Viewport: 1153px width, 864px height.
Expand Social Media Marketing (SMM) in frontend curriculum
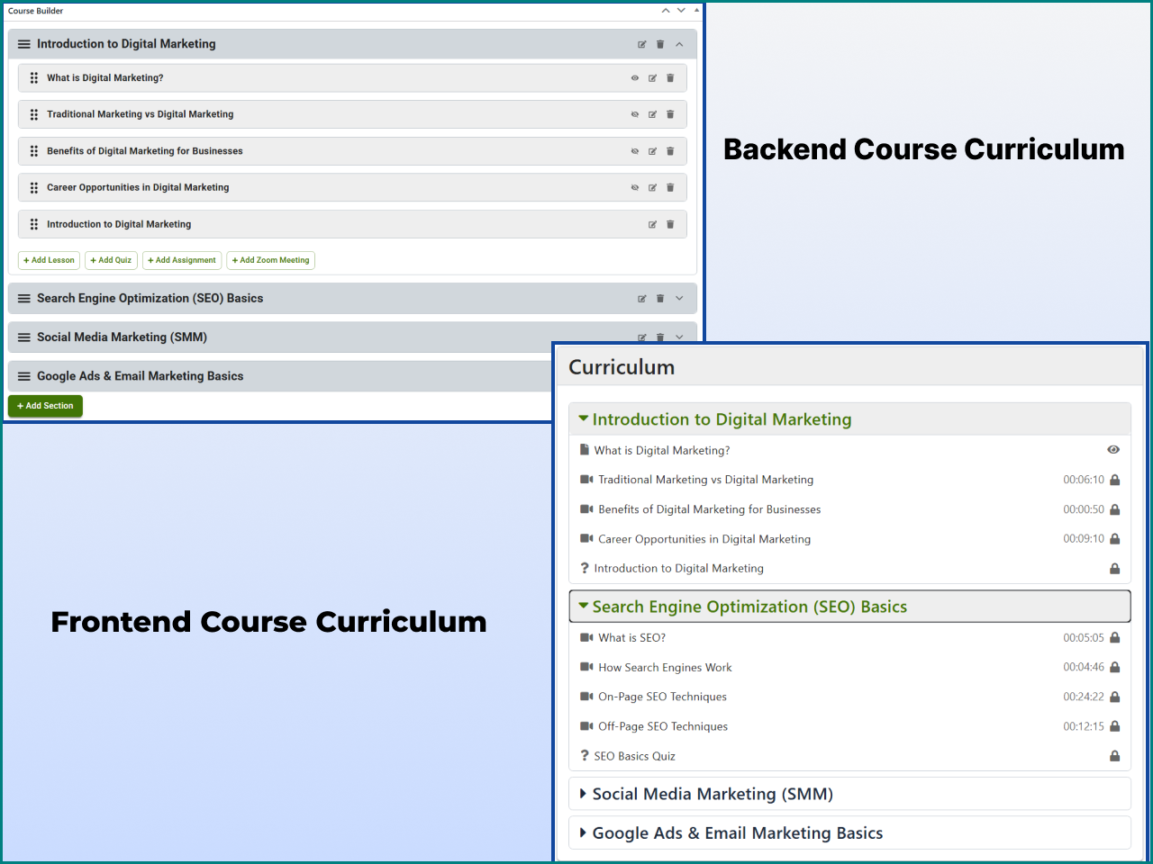[712, 794]
